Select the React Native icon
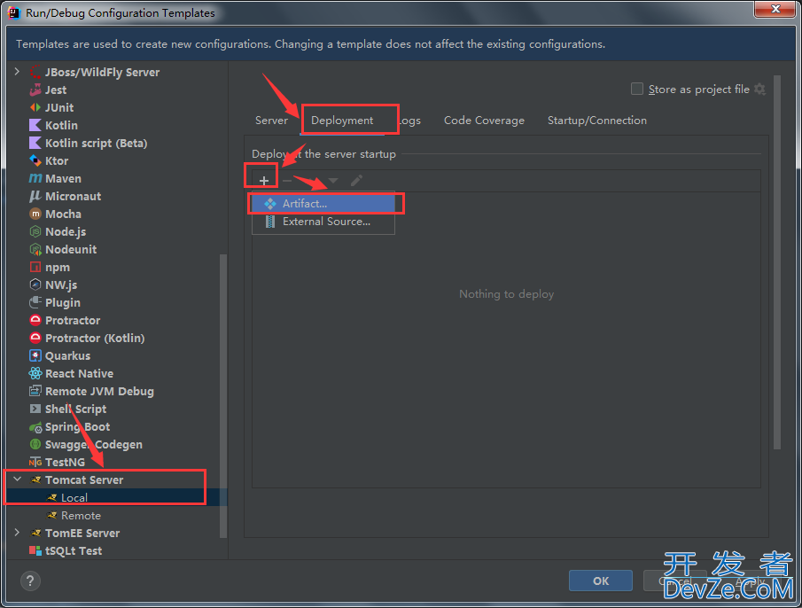 [x=35, y=373]
